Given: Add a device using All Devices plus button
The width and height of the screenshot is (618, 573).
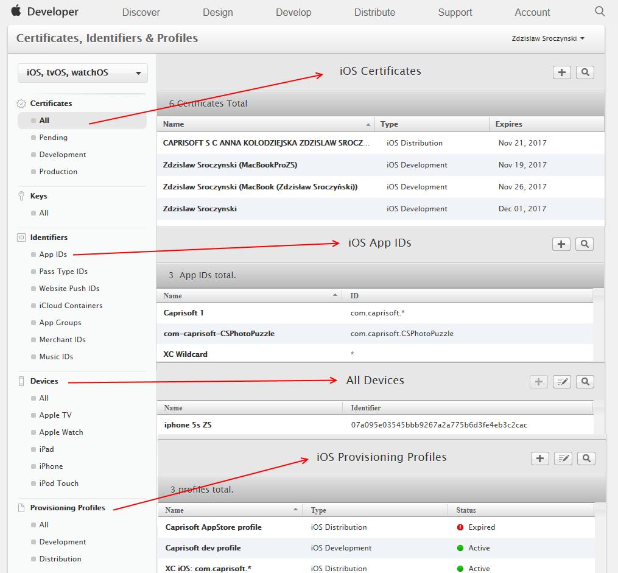Looking at the screenshot, I should [x=538, y=381].
